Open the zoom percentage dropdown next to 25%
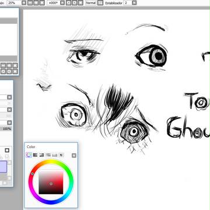This screenshot has height=210, width=210. coord(23,3)
